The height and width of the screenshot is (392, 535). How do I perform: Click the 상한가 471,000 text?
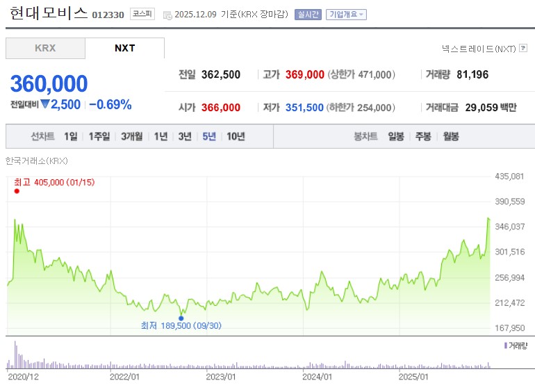tap(361, 74)
